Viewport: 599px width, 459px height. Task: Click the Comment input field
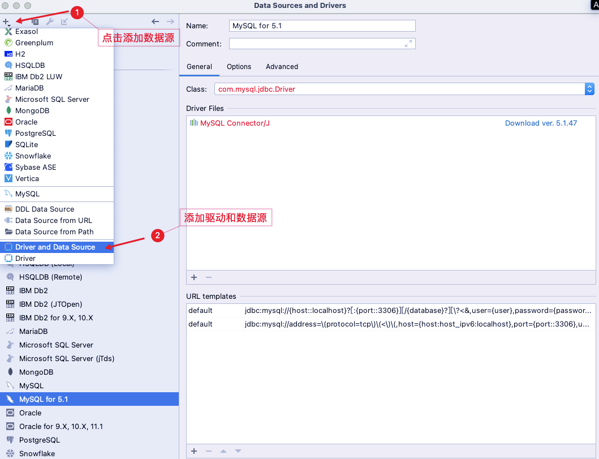[x=322, y=44]
